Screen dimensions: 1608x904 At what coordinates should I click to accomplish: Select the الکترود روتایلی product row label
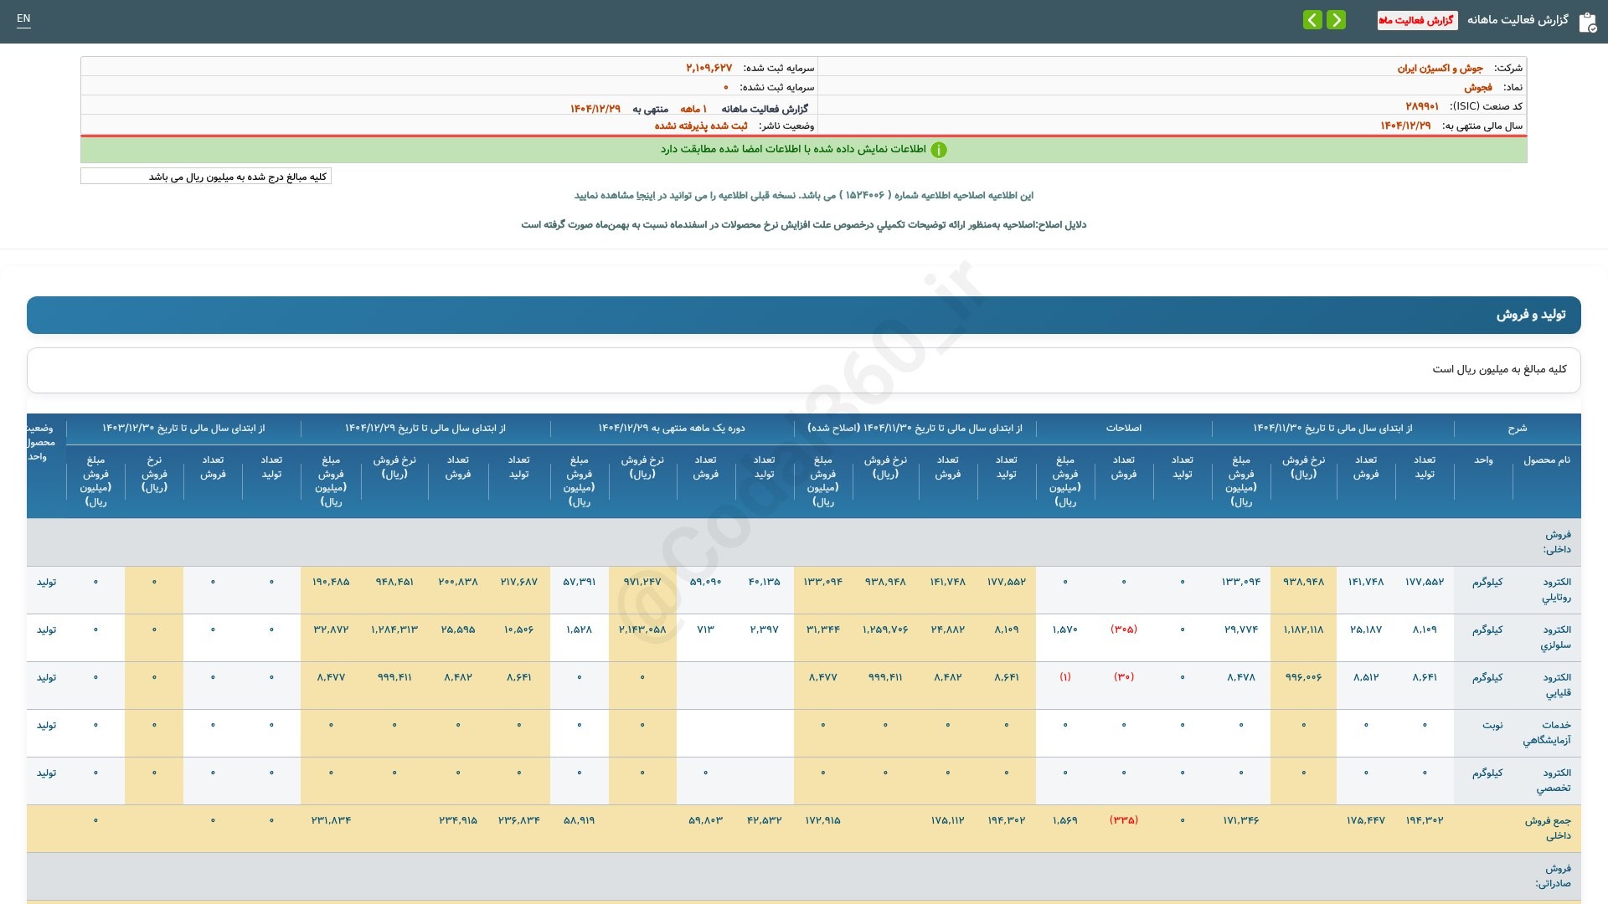pyautogui.click(x=1556, y=590)
